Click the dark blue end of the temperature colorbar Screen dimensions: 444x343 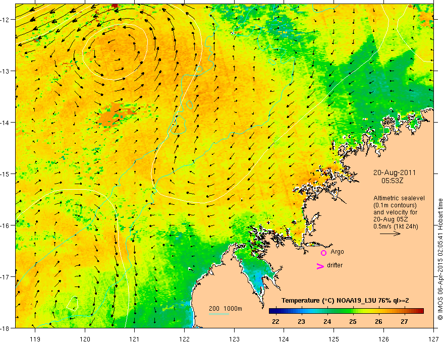(272, 311)
